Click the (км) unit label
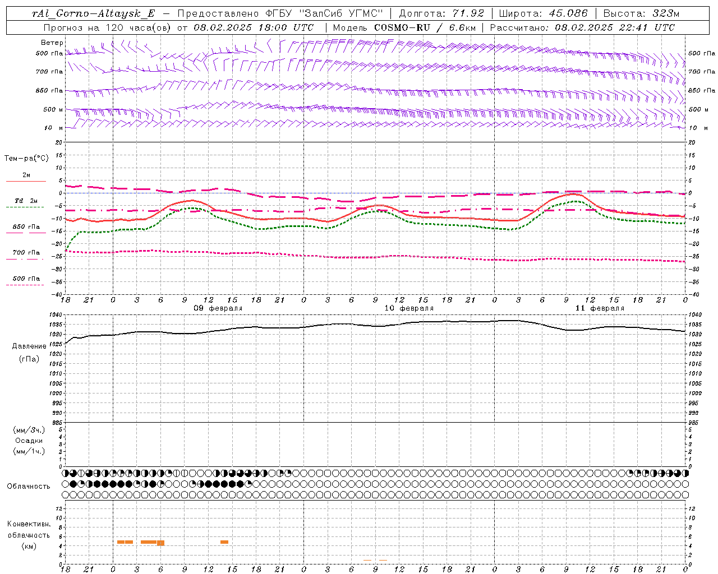The image size is (718, 574). (x=29, y=546)
